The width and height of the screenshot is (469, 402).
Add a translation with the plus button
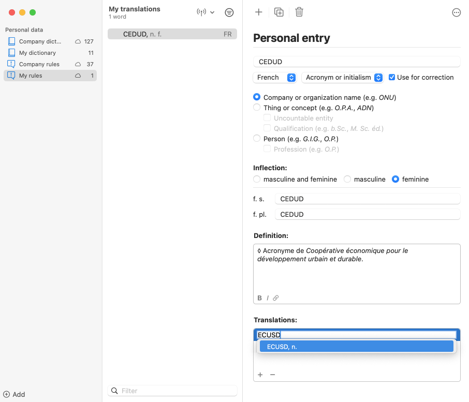[260, 375]
